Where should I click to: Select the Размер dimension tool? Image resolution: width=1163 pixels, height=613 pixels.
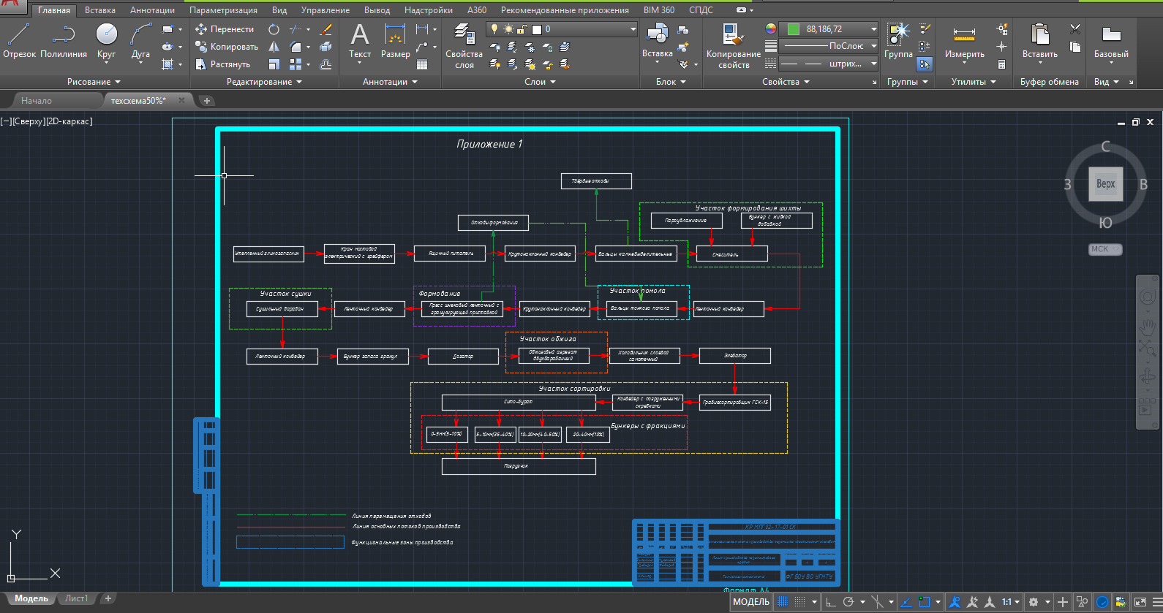click(x=395, y=41)
